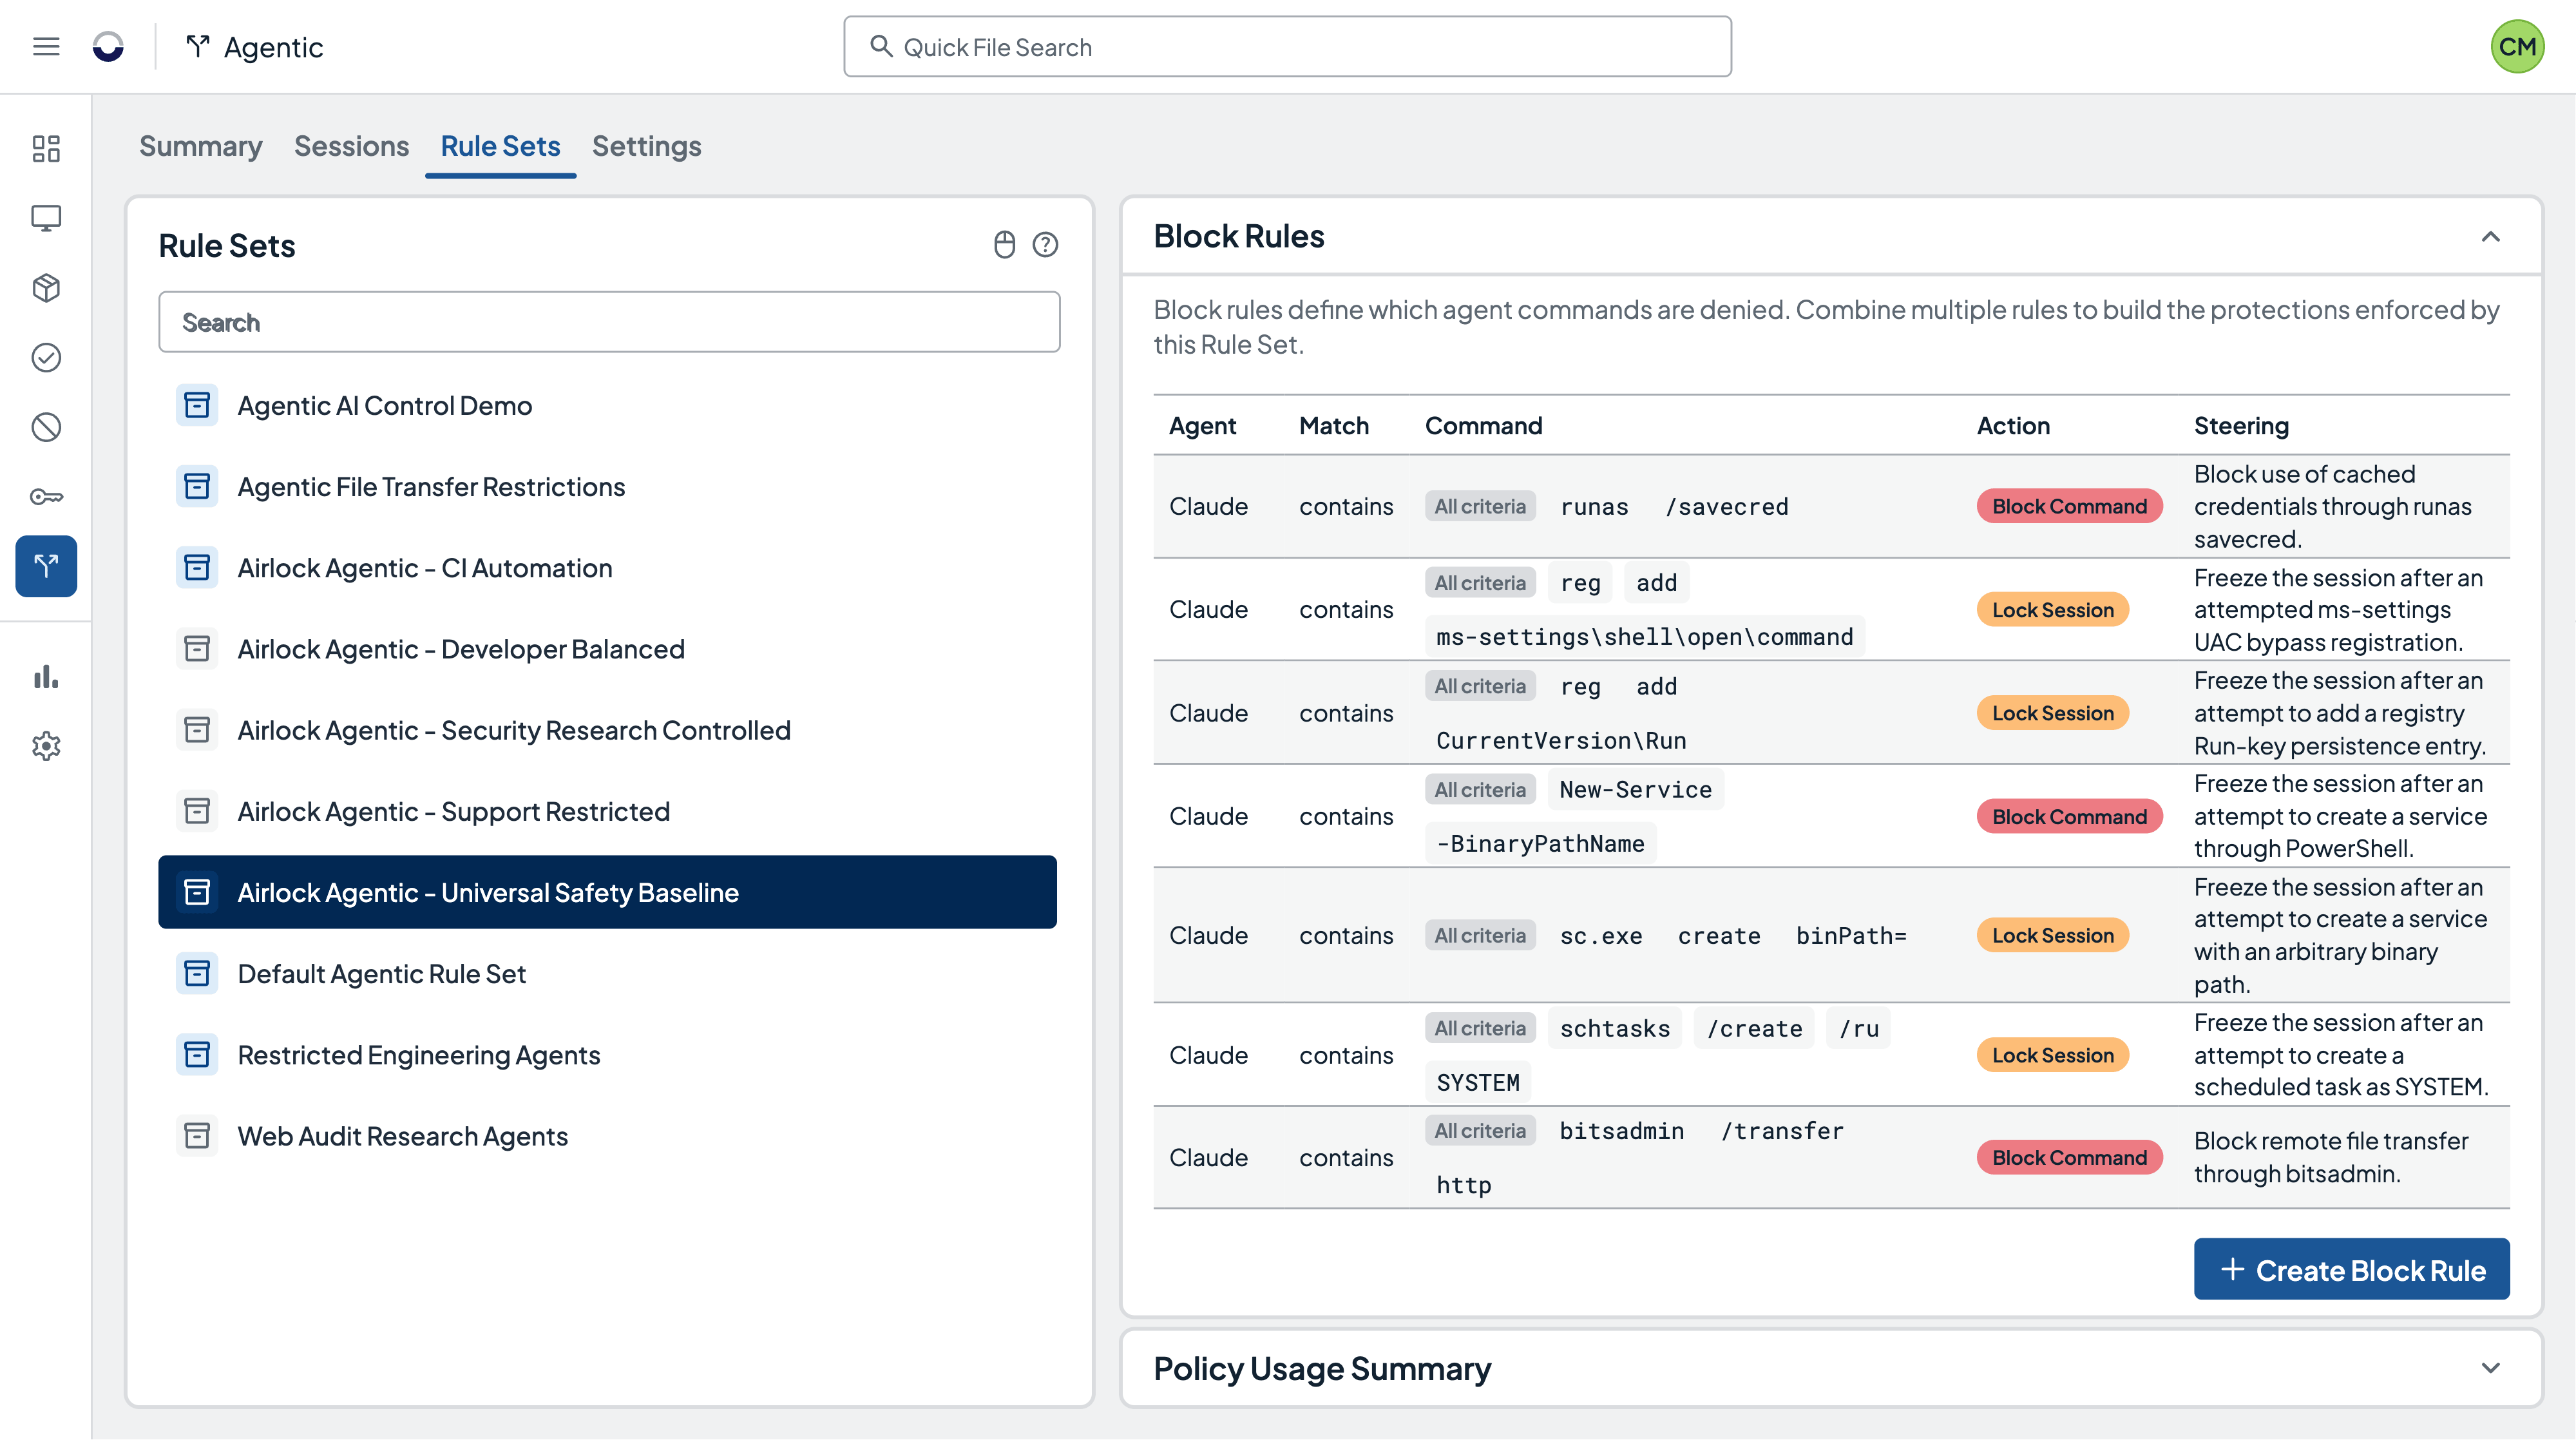Select Web Audit Research Agents
The height and width of the screenshot is (1440, 2576).
pos(607,1135)
